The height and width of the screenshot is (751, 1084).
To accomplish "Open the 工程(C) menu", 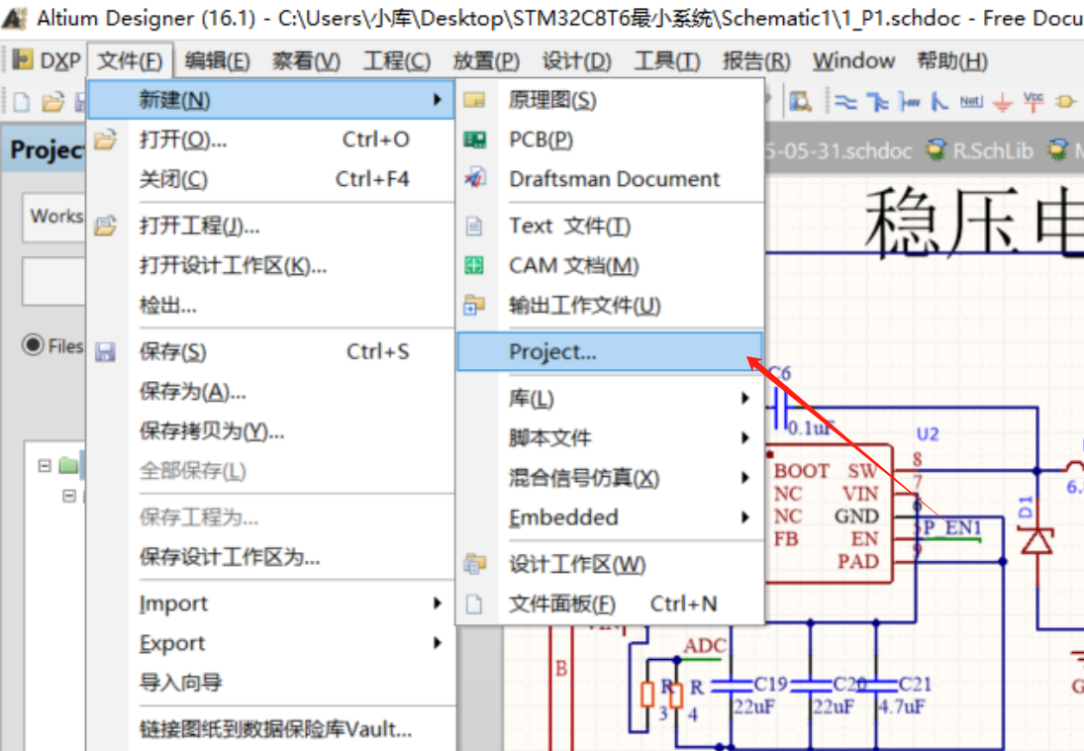I will coord(397,60).
